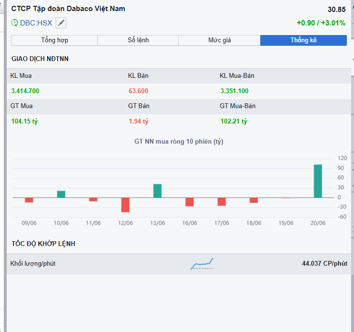Image resolution: width=354 pixels, height=332 pixels.
Task: Click the Khối lượng/phút sparkline chart
Action: click(202, 264)
